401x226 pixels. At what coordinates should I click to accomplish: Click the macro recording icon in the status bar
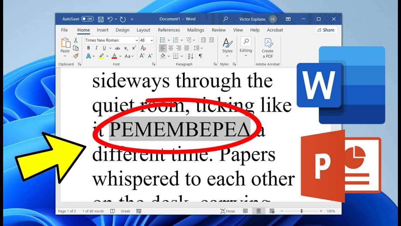pos(139,211)
